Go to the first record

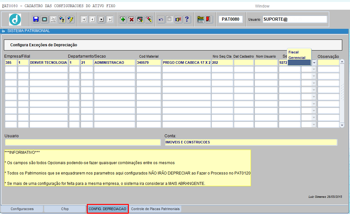coord(84,19)
